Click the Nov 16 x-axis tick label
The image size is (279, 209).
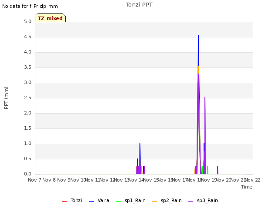click(x=166, y=180)
